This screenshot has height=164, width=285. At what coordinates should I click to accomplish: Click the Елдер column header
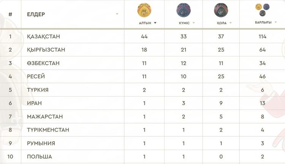(x=36, y=14)
